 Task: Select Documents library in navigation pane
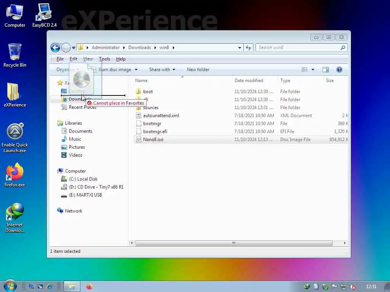click(80, 131)
